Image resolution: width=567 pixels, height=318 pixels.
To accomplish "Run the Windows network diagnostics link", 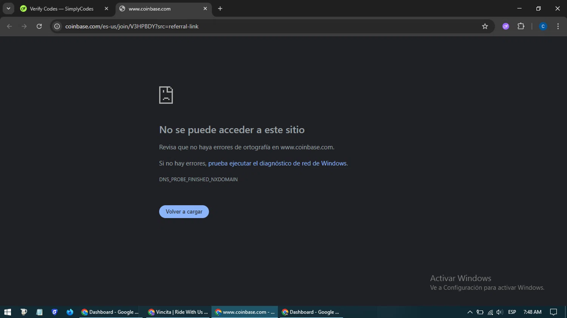I will click(x=277, y=163).
